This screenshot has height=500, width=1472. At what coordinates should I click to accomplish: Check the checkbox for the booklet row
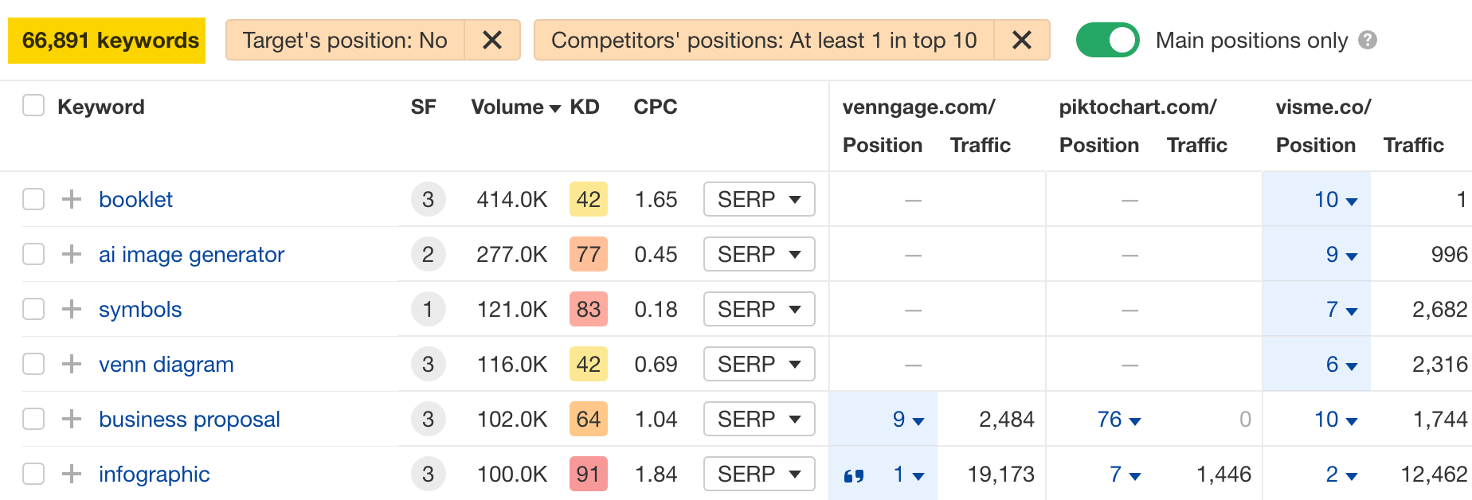[x=33, y=199]
